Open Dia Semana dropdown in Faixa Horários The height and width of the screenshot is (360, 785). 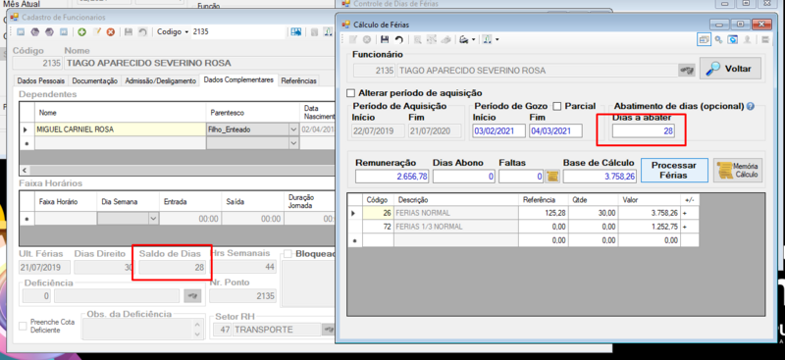tap(153, 219)
